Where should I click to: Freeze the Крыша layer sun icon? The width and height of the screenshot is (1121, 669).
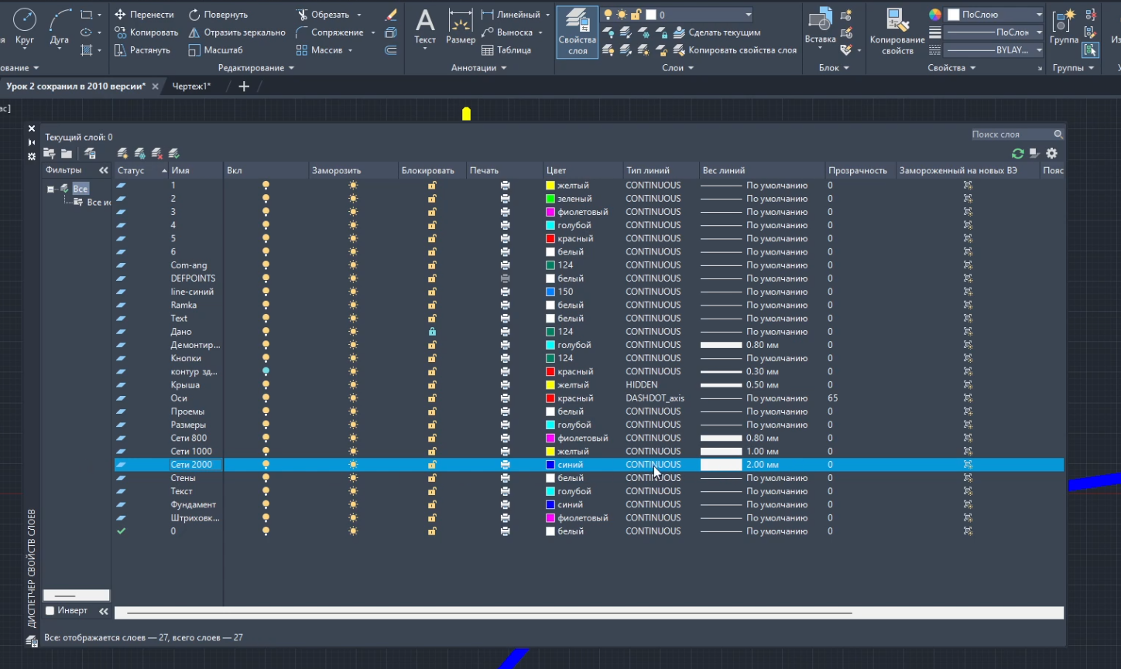click(353, 385)
